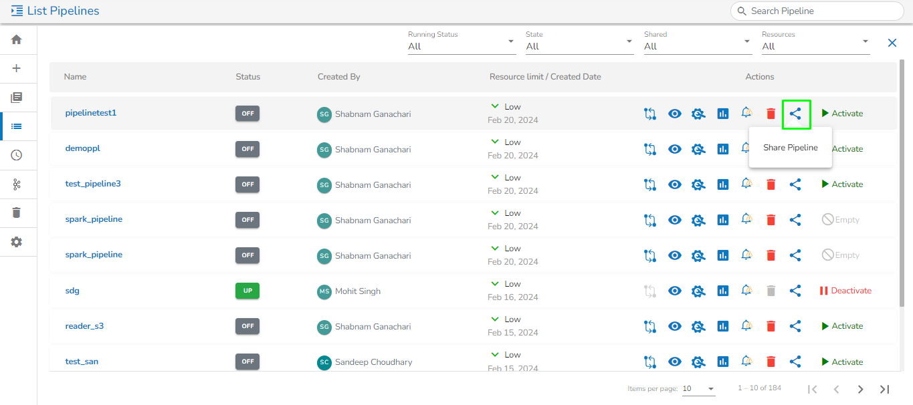The height and width of the screenshot is (405, 913).
Task: Change items per page dropdown
Action: (698, 389)
